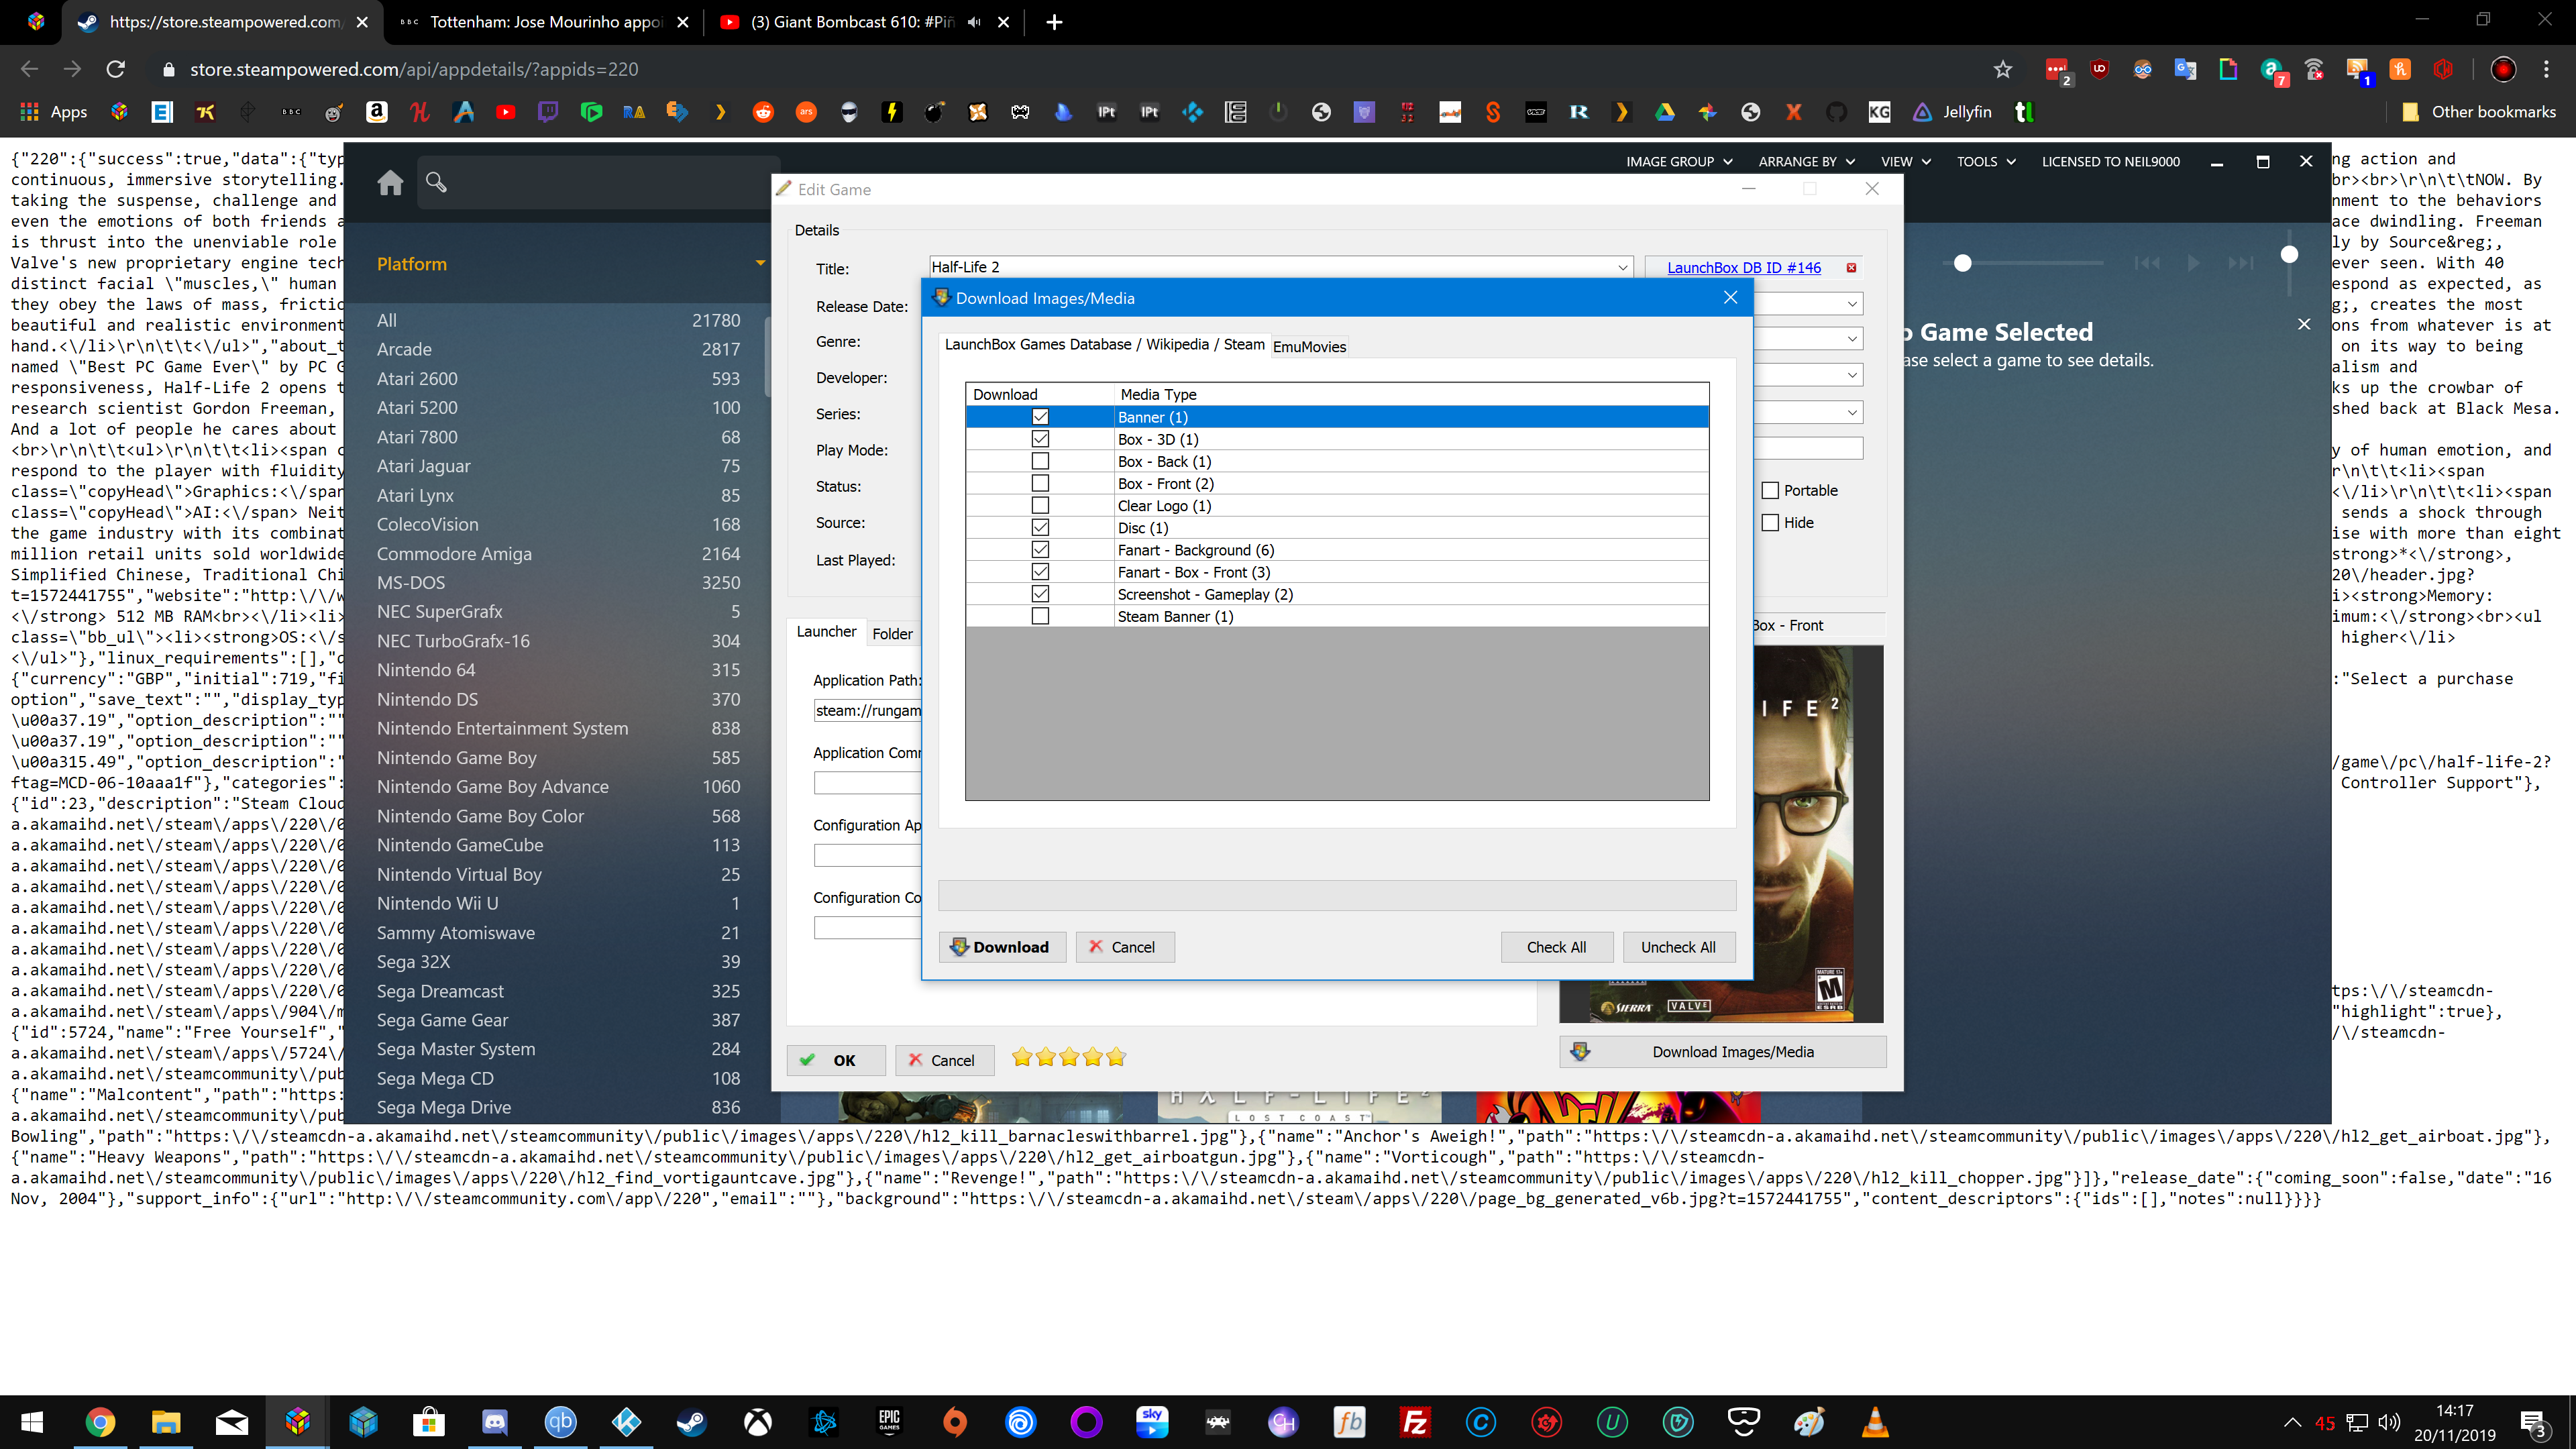Open Epic Games launcher from taskbar
The image size is (2576, 1449).
pos(889,1421)
